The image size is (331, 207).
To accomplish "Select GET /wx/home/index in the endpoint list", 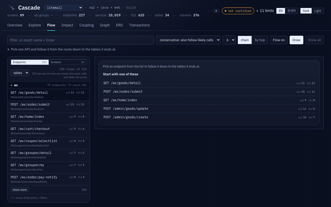I will pyautogui.click(x=49, y=119).
